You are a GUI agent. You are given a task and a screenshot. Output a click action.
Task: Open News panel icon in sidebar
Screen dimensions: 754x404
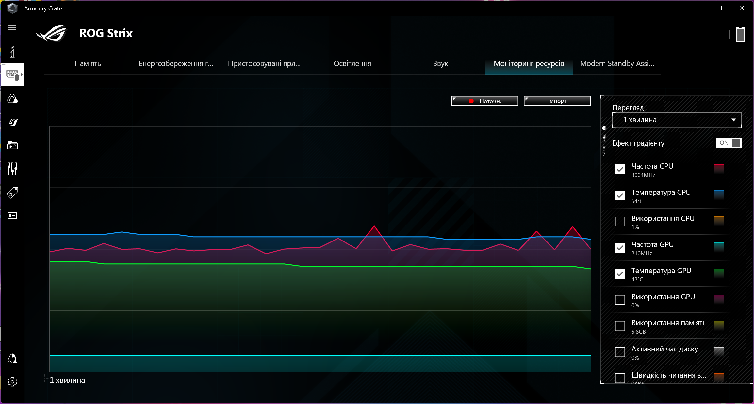[x=12, y=216]
